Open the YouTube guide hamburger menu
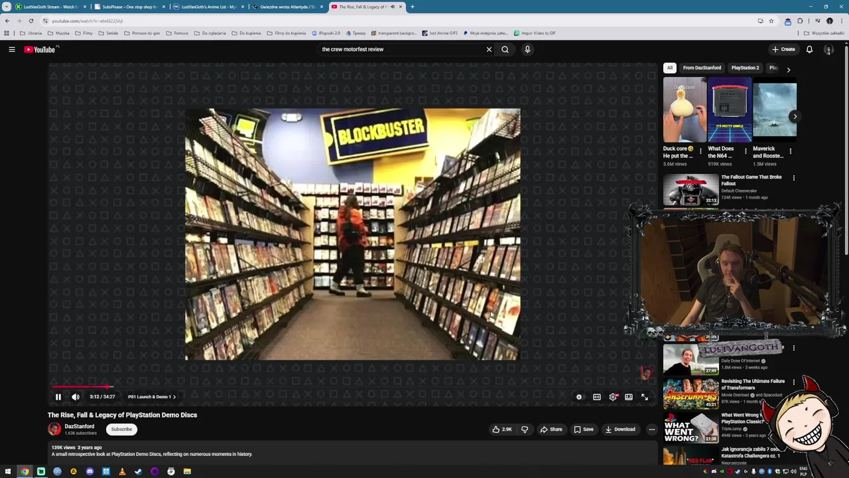 12,49
